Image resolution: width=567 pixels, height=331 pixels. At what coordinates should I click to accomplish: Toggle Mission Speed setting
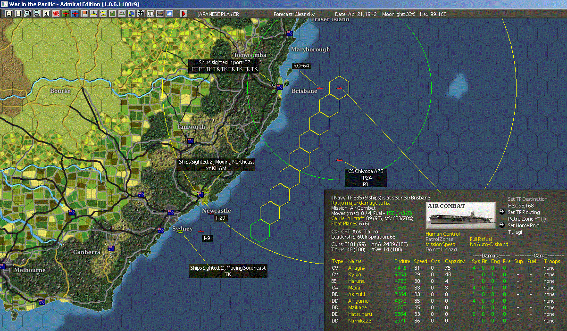[441, 244]
